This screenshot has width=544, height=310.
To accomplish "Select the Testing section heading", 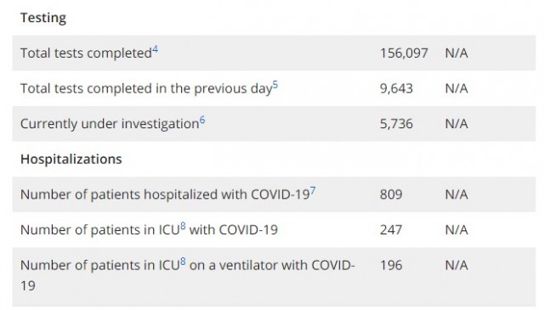I will coord(43,18).
